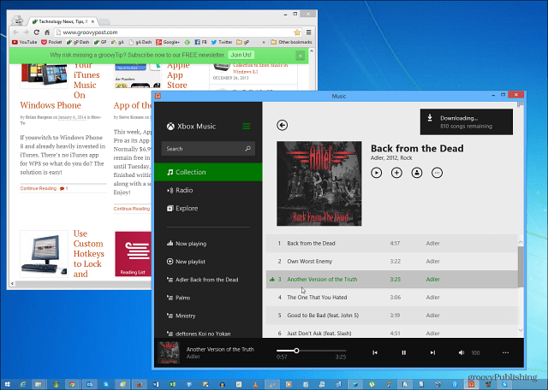Expand the bookmarks overflow chevron
The height and width of the screenshot is (390, 548).
pyautogui.click(x=264, y=42)
